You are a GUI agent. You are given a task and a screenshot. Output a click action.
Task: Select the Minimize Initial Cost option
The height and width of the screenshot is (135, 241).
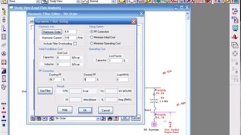click(92, 37)
